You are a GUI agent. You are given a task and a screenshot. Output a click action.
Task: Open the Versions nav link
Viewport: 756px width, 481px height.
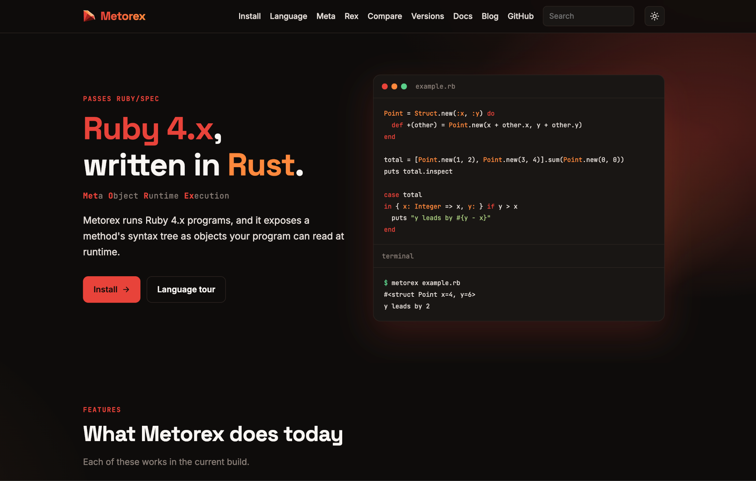428,16
